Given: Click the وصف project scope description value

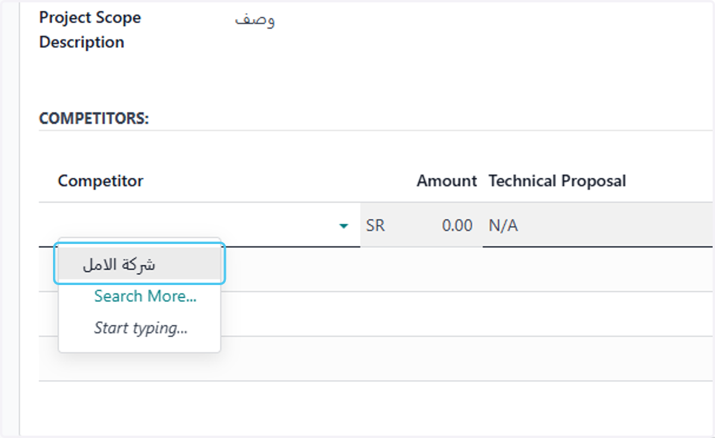Looking at the screenshot, I should [255, 19].
